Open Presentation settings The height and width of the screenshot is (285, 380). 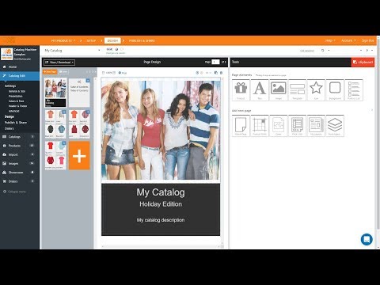pyautogui.click(x=16, y=96)
